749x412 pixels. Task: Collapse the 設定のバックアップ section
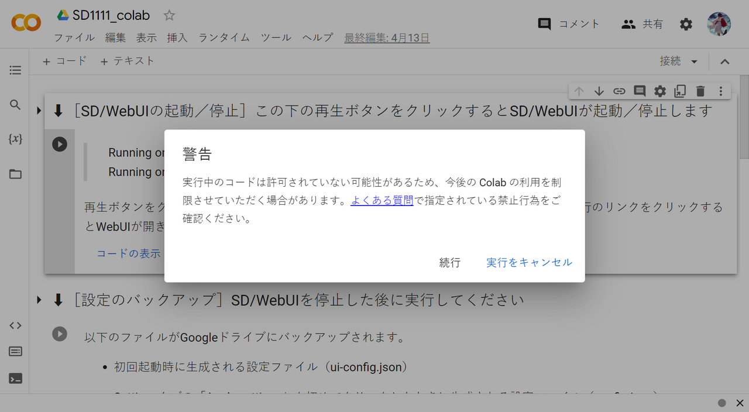coord(39,300)
